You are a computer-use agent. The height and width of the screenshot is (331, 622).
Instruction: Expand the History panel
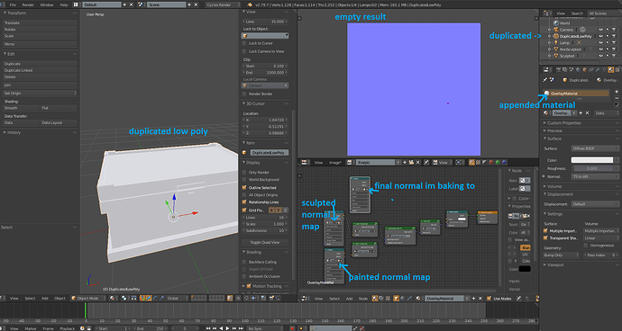click(5, 132)
